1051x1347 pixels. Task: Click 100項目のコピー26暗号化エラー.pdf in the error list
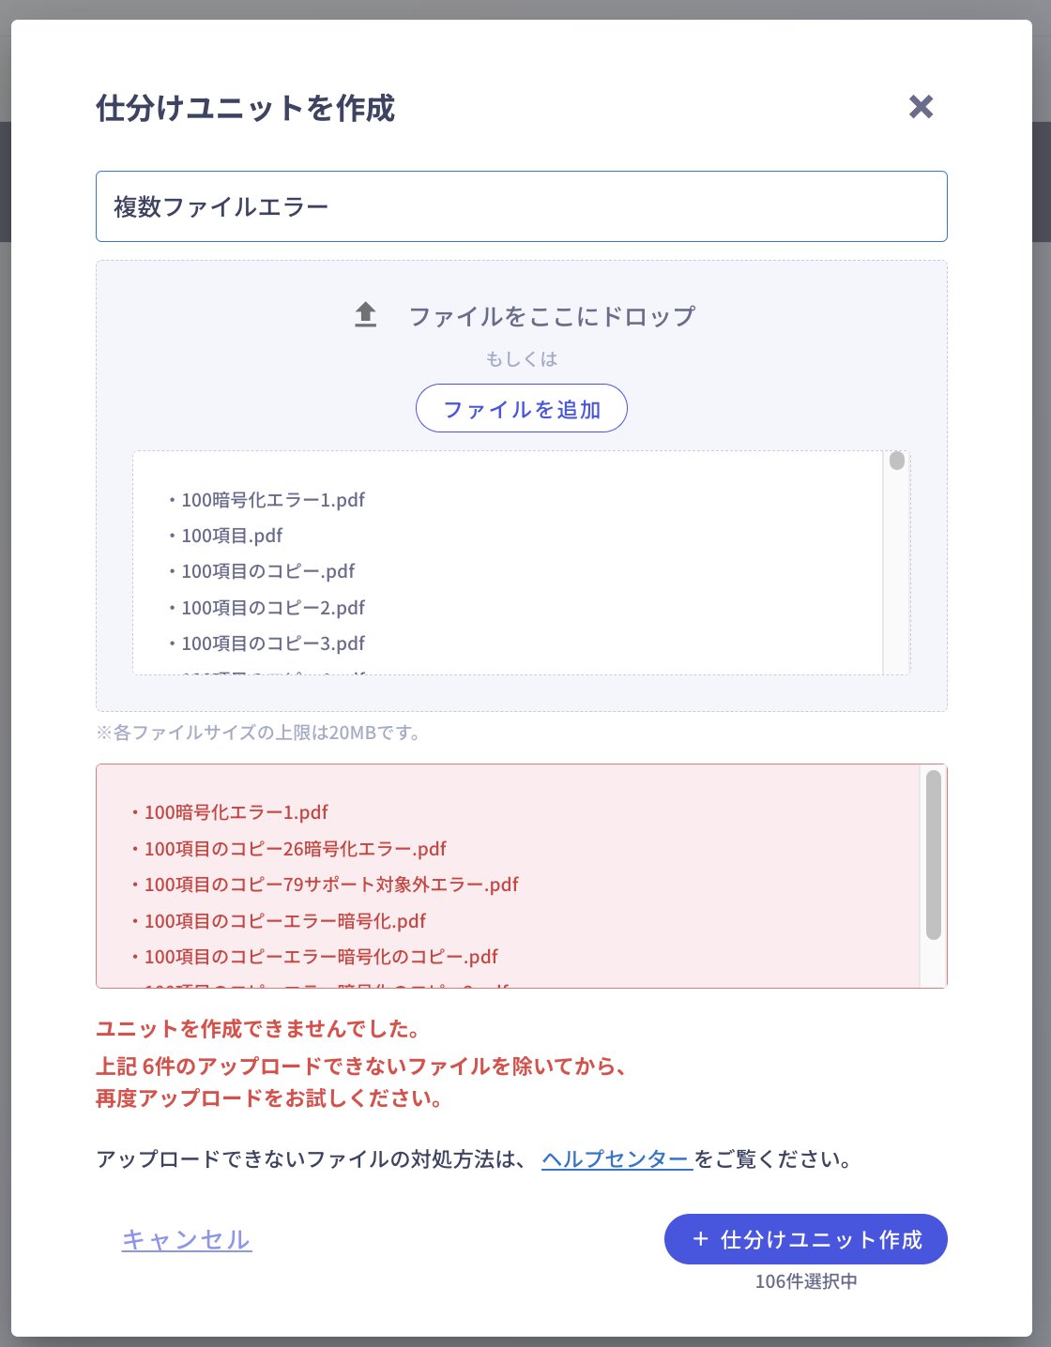coord(295,849)
